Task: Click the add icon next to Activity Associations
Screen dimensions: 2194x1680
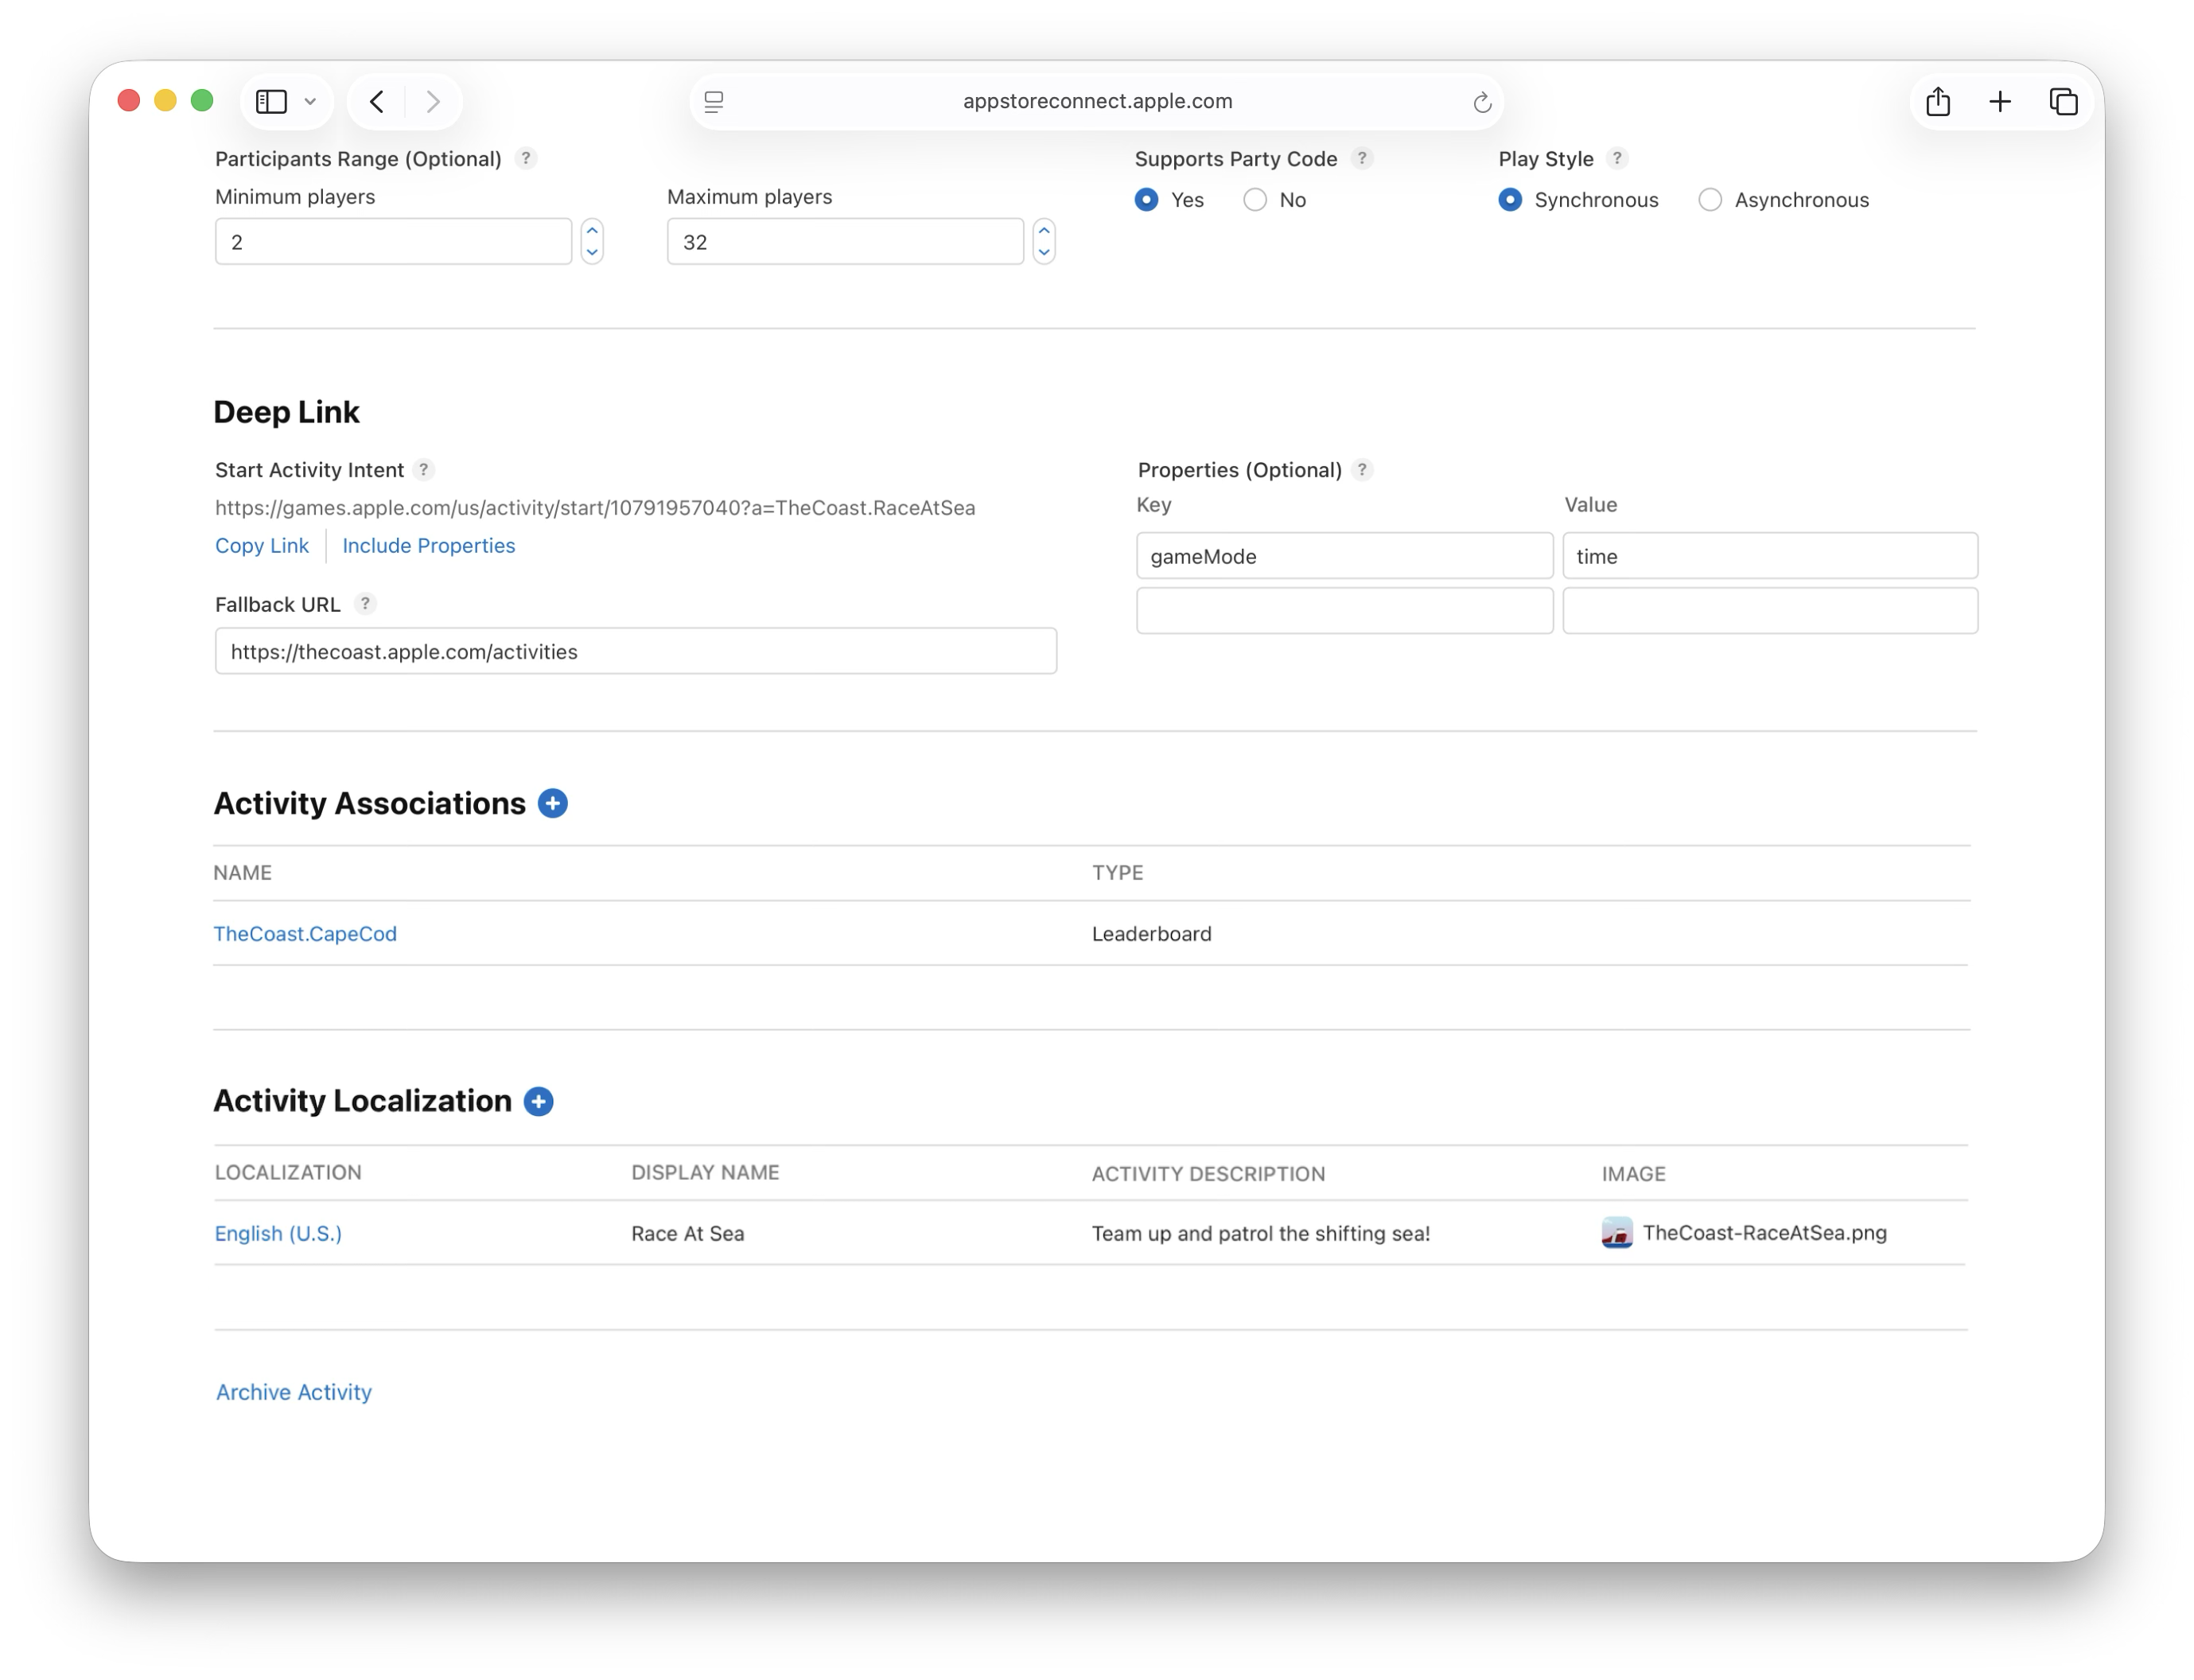Action: [x=554, y=803]
